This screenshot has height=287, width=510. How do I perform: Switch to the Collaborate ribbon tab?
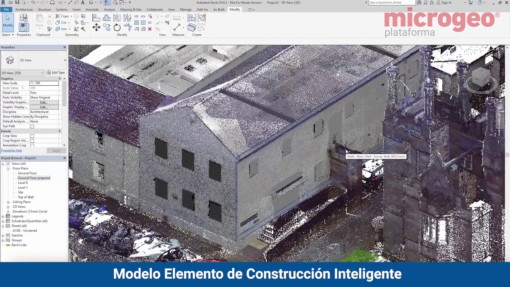coord(155,10)
